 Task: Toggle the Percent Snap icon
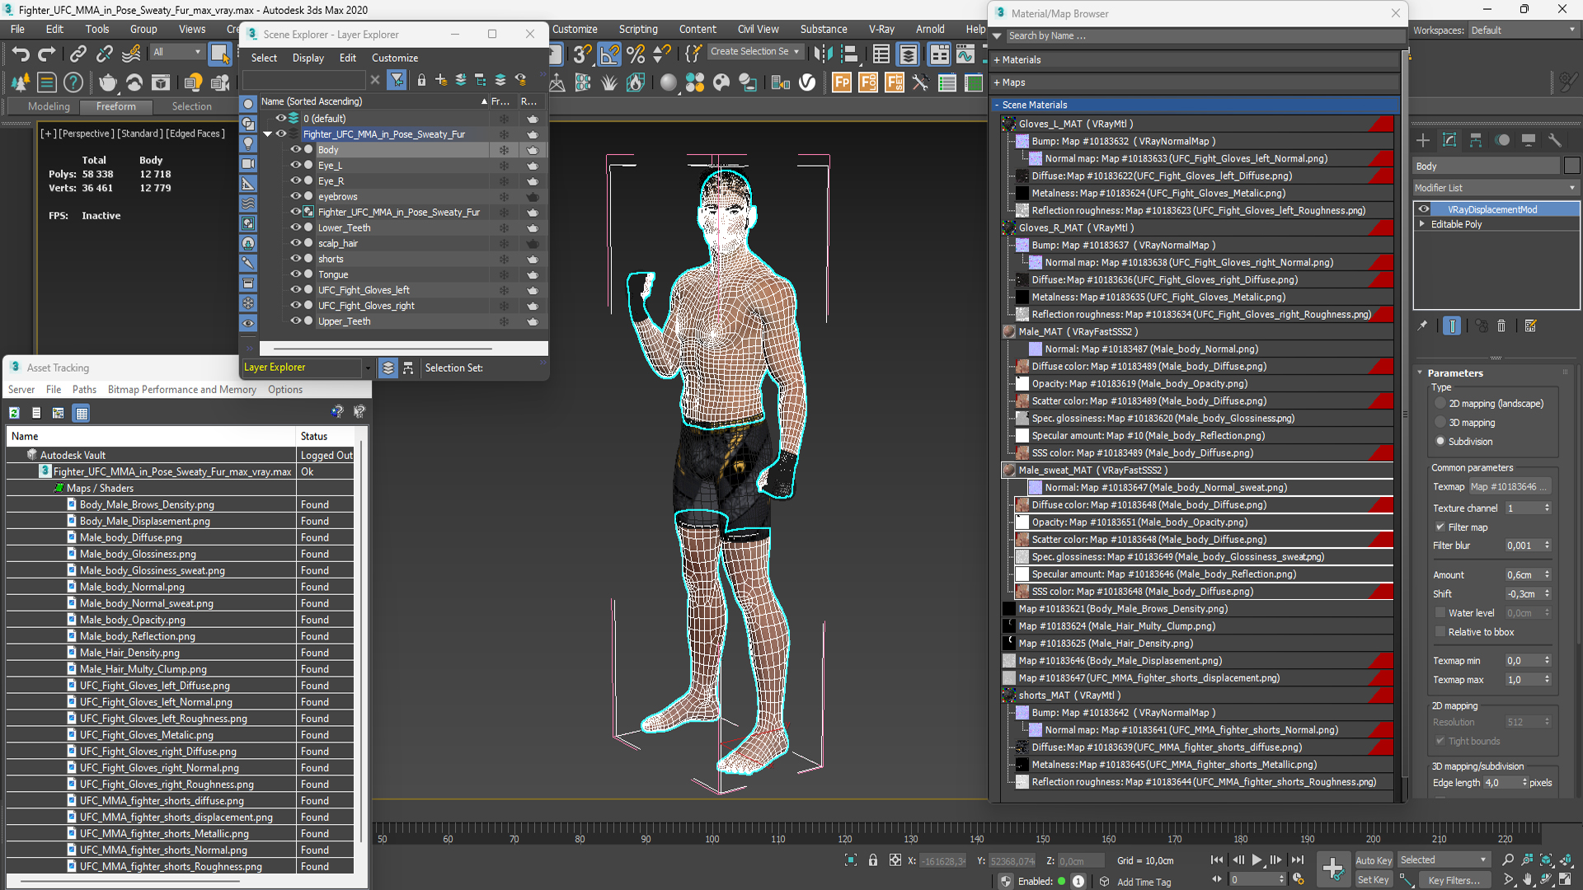pyautogui.click(x=636, y=54)
